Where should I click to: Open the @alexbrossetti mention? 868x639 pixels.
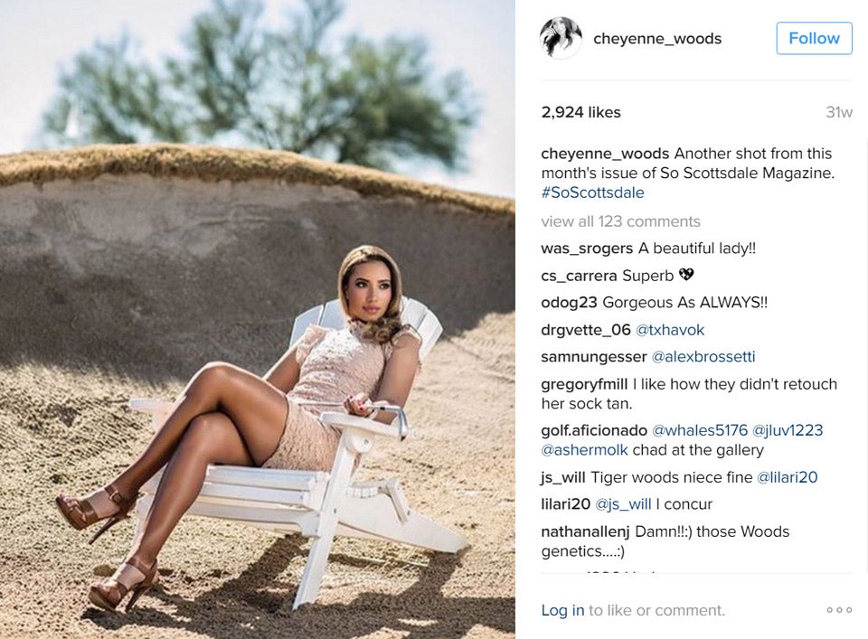pos(703,357)
